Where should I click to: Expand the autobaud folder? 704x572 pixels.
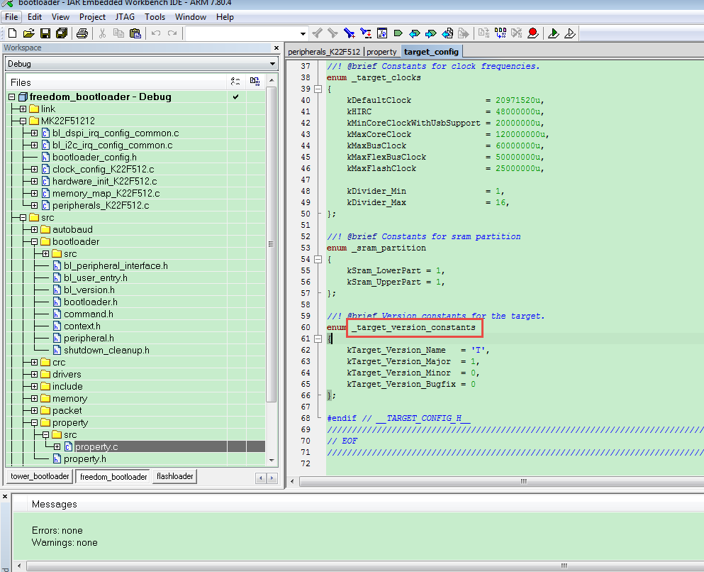click(34, 230)
